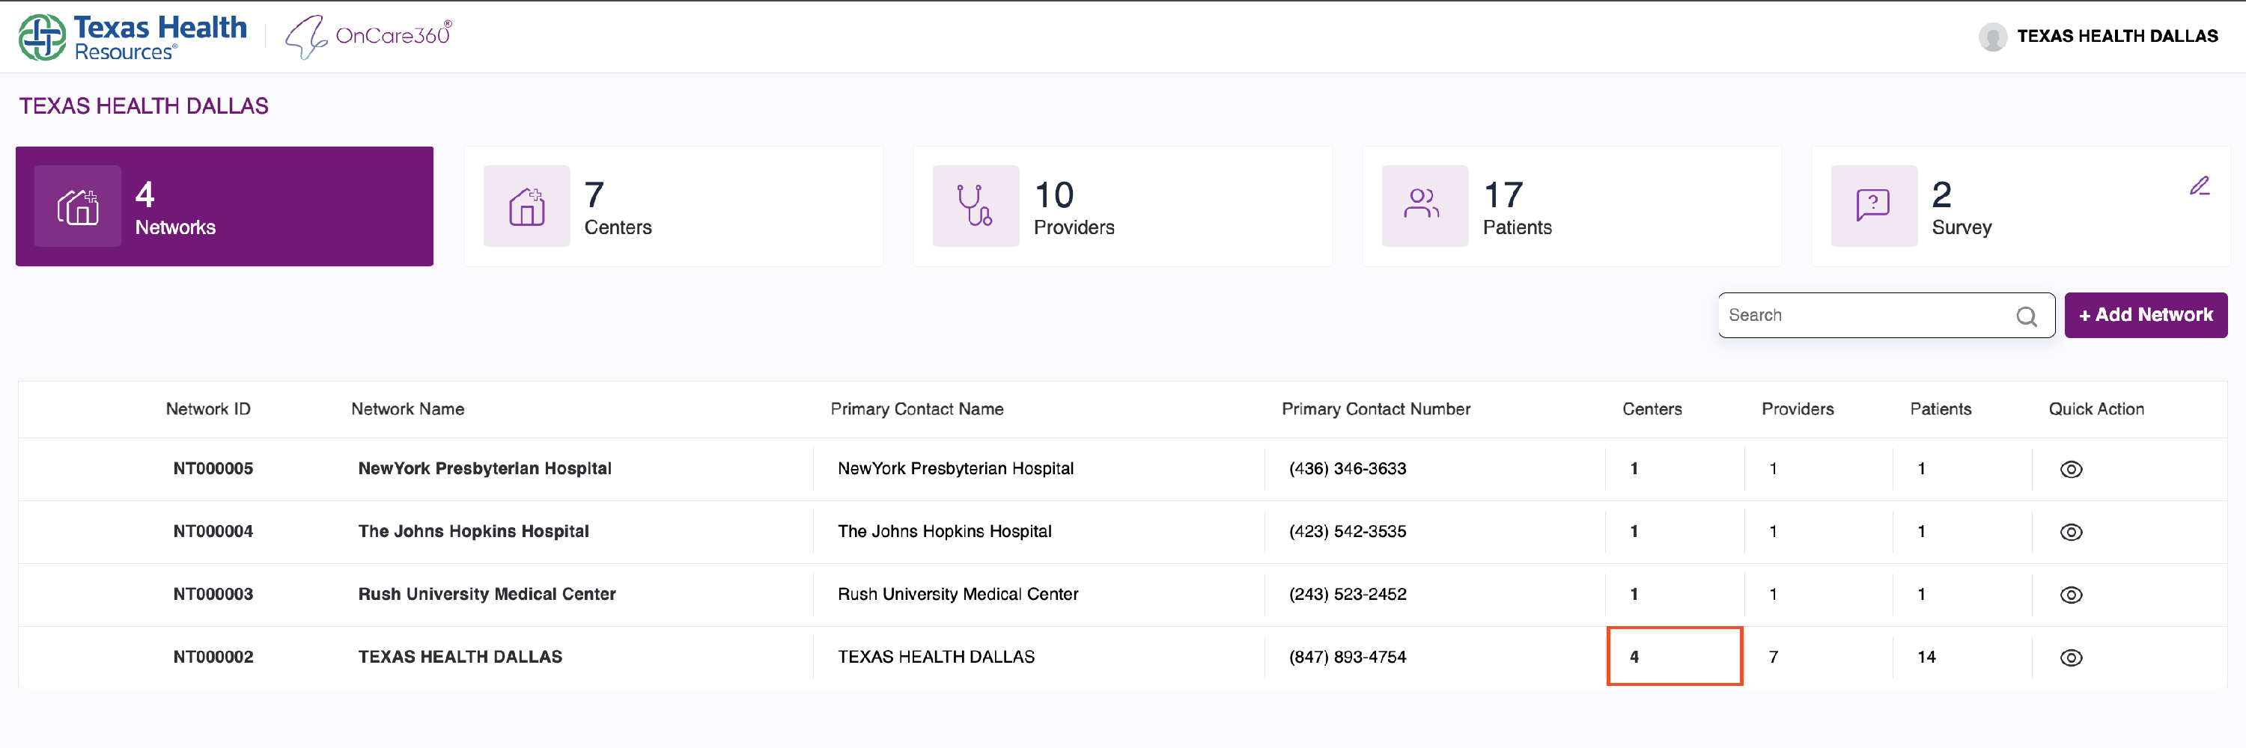Click the Centers building icon
The width and height of the screenshot is (2246, 748).
[526, 206]
